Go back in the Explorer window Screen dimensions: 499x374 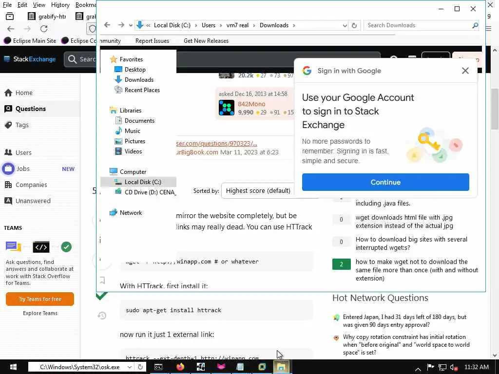click(107, 25)
